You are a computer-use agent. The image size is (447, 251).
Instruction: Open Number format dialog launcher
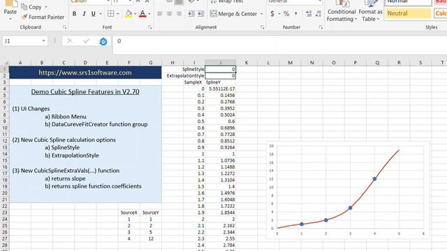[x=321, y=27]
